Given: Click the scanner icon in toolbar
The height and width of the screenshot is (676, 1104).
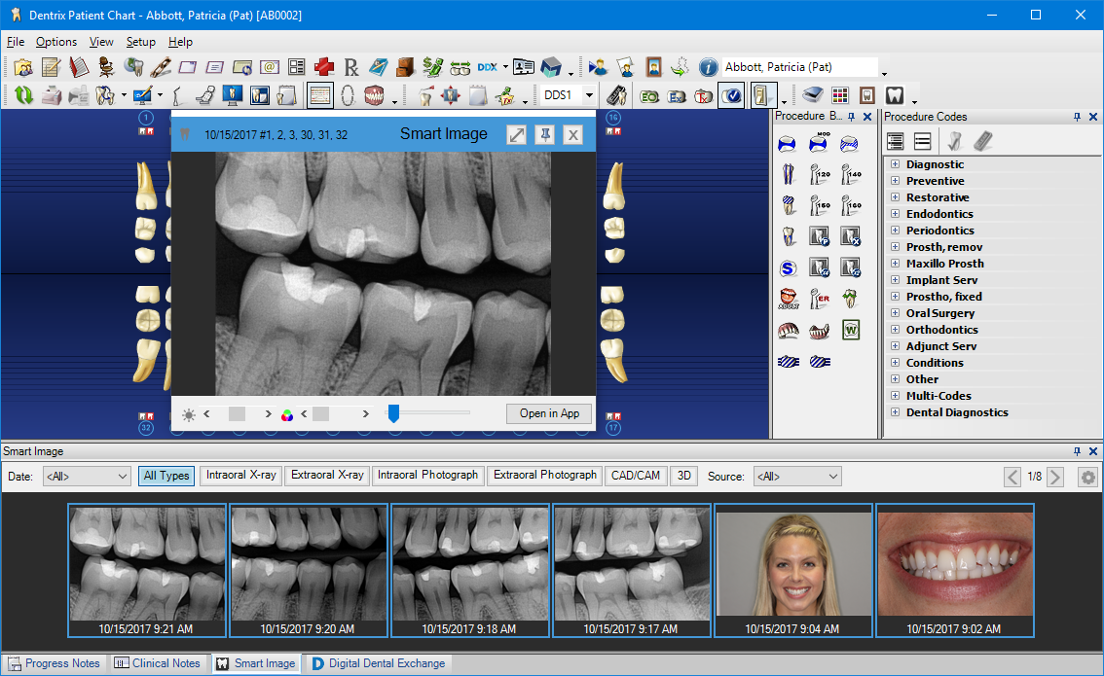Looking at the screenshot, I should point(813,95).
